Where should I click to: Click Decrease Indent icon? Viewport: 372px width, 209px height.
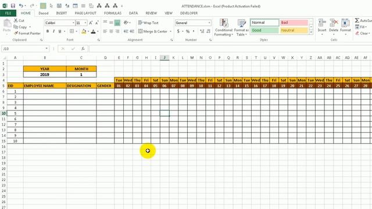pos(126,31)
